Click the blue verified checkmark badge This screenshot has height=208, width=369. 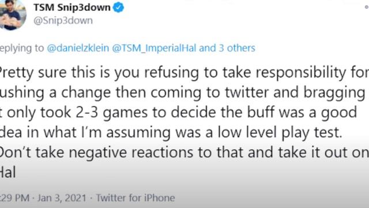tap(118, 8)
